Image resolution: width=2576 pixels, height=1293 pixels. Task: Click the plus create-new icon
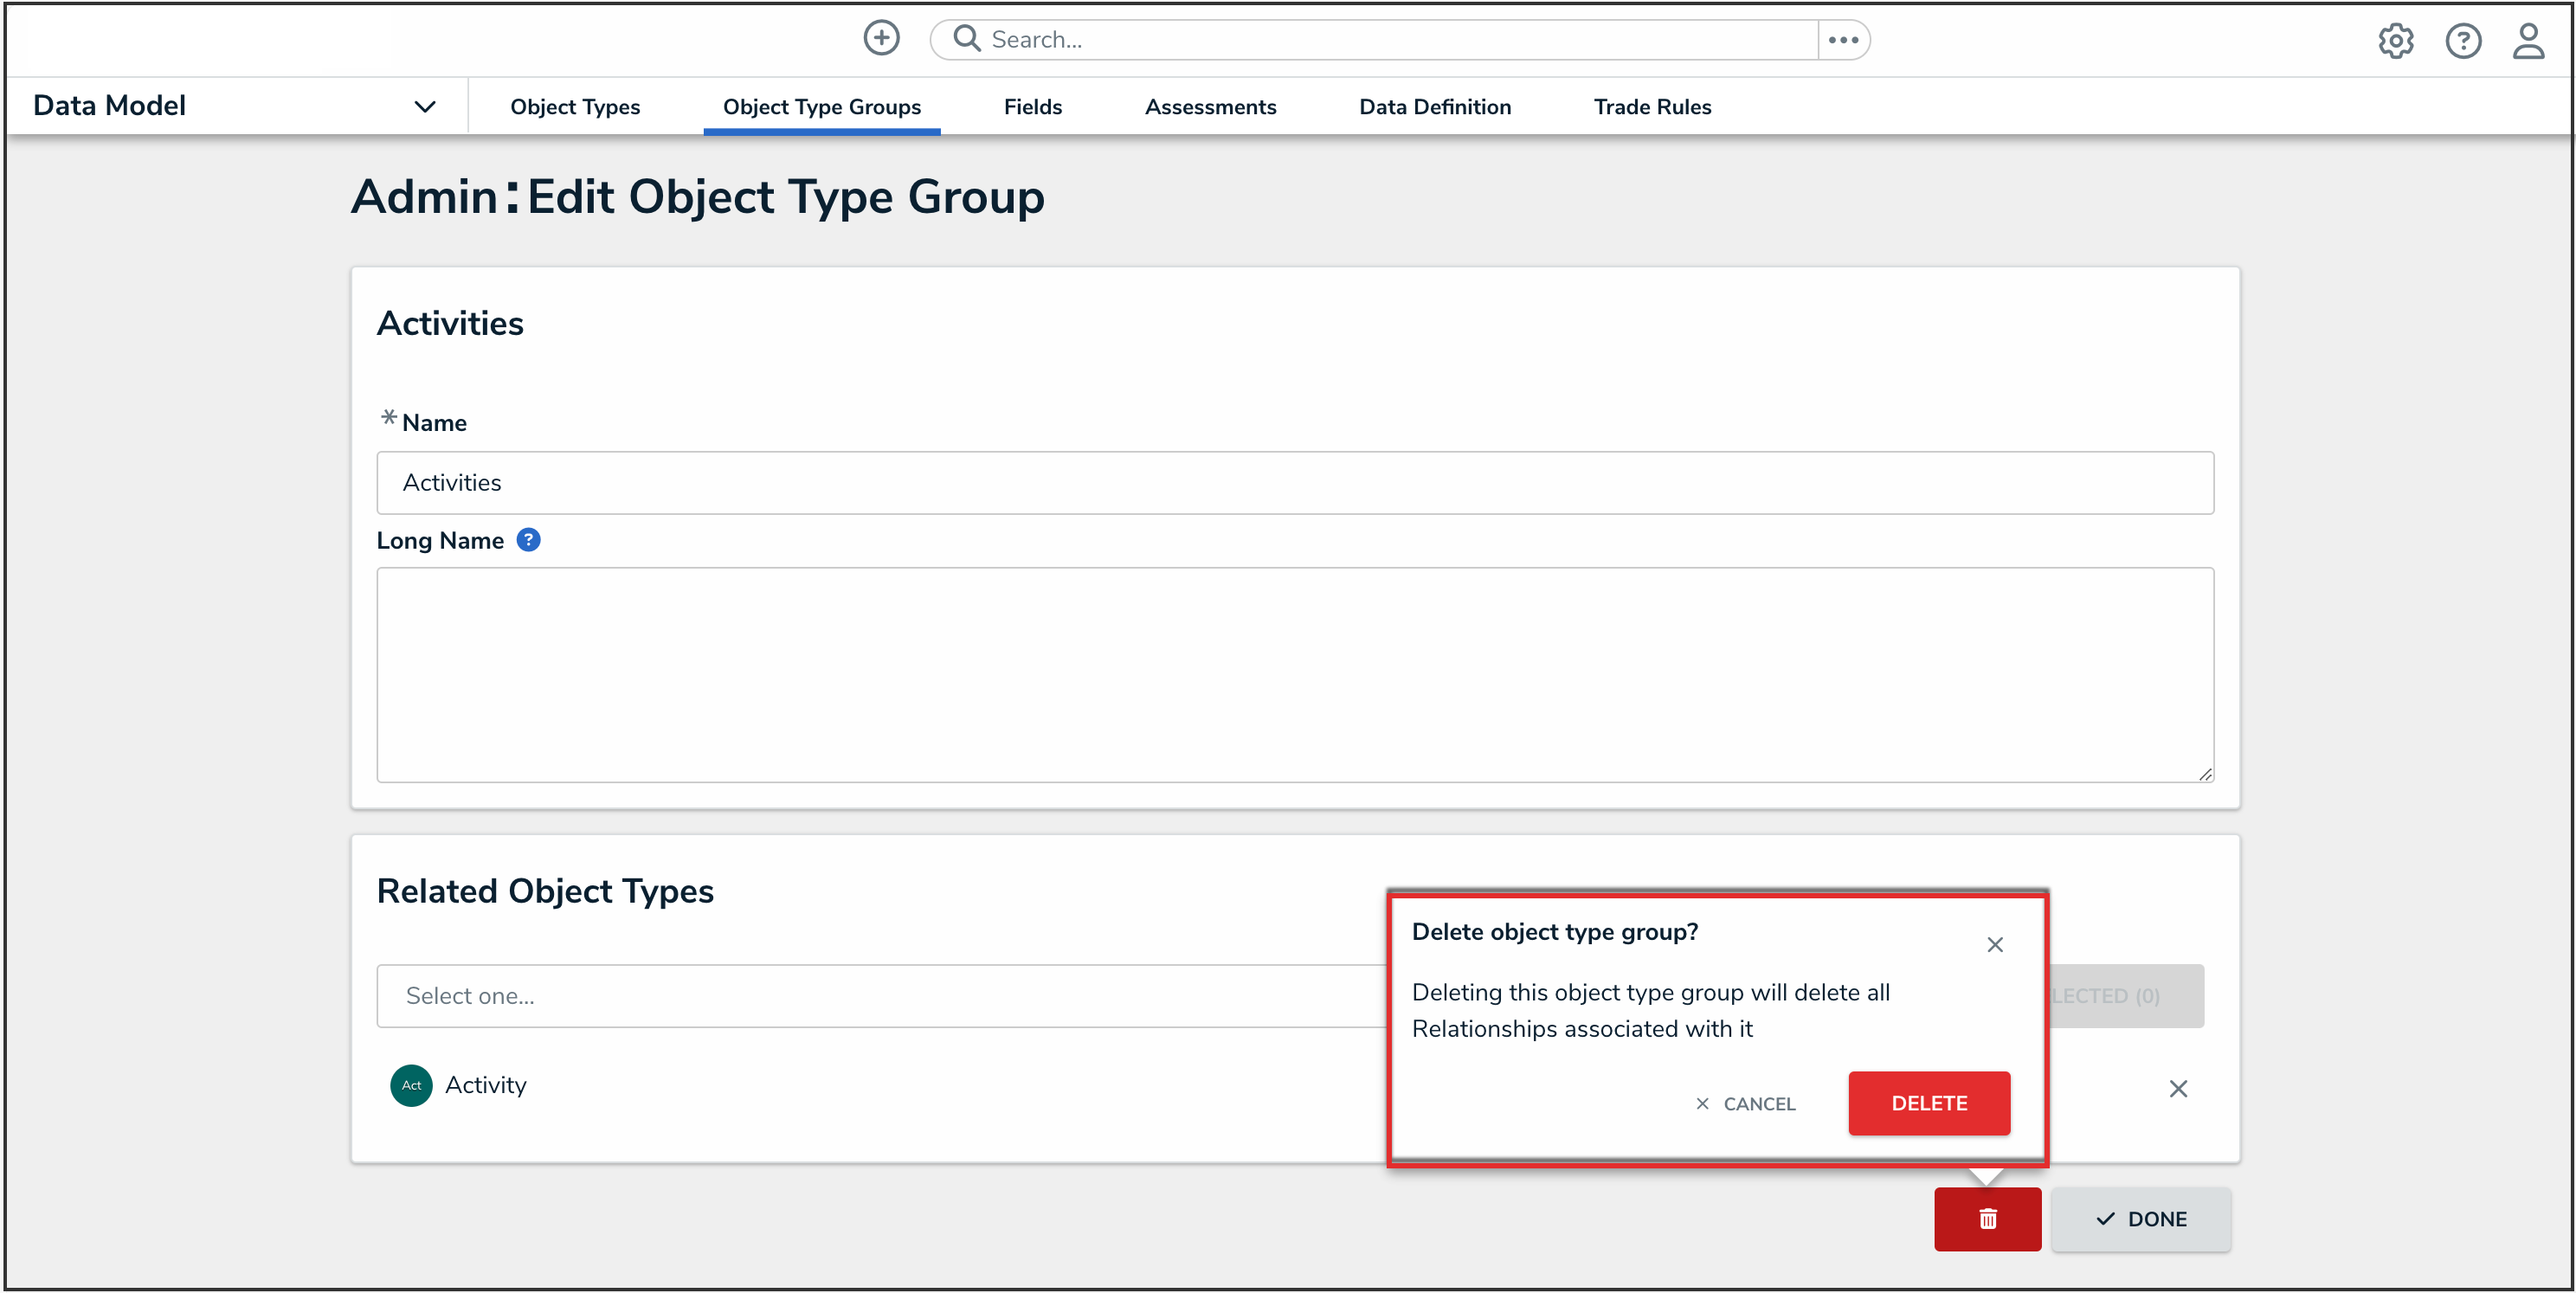point(881,38)
